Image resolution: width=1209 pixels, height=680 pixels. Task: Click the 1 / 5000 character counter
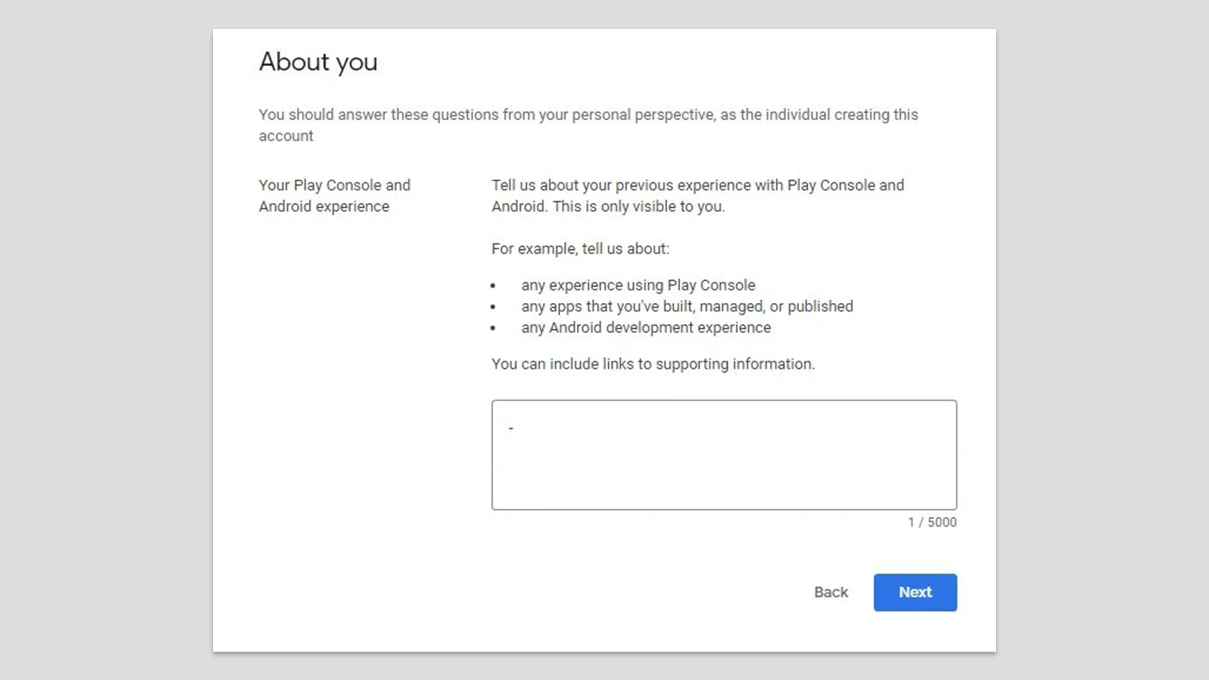[x=932, y=522]
